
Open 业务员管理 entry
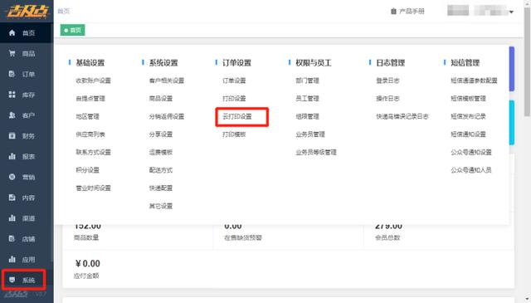click(x=310, y=134)
